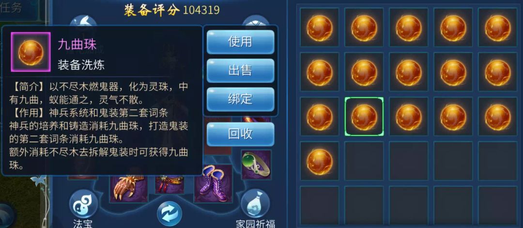Click the 绑定 (Bind) button
Image resolution: width=523 pixels, height=228 pixels.
coord(241,99)
